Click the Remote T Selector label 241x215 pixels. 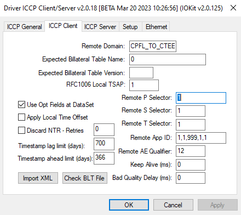pyautogui.click(x=147, y=123)
